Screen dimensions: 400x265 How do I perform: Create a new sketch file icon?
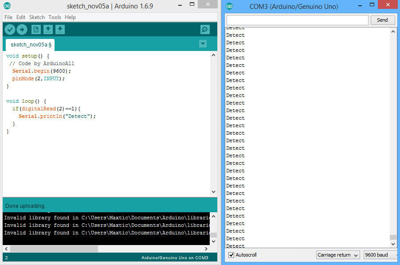[36, 30]
